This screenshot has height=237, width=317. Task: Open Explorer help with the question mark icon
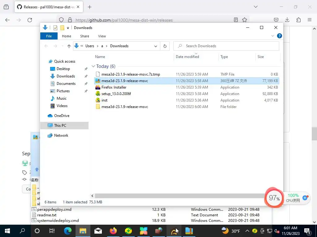click(x=280, y=36)
